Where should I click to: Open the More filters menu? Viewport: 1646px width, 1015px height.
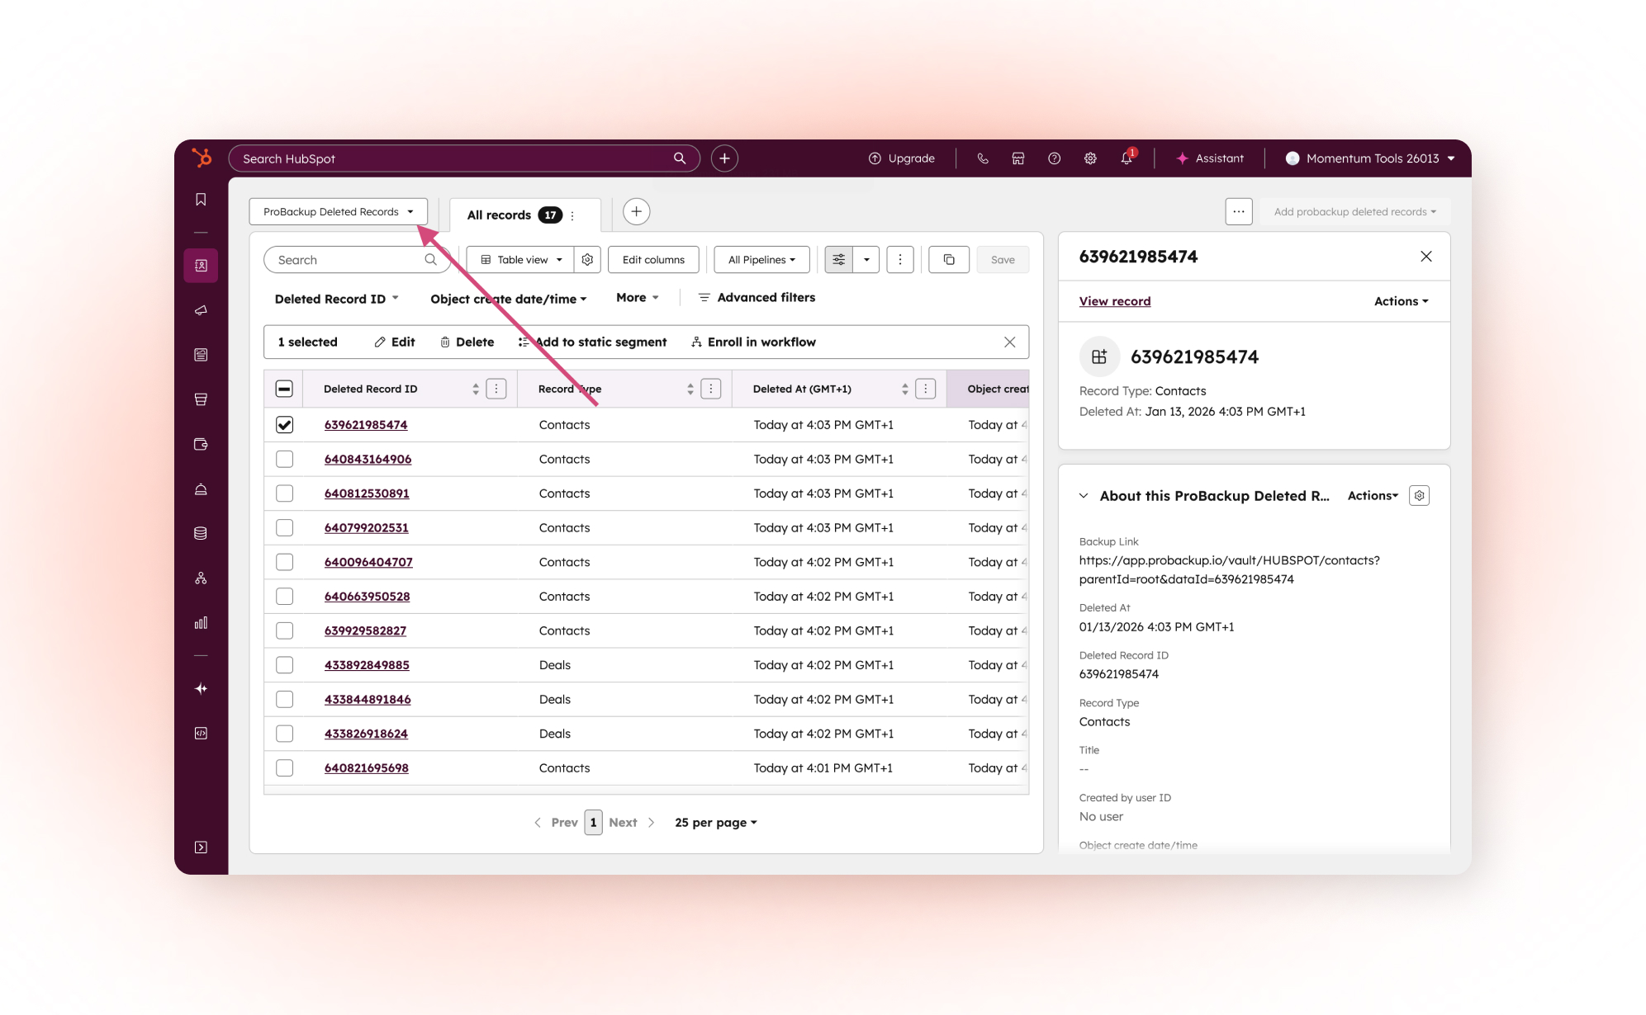[x=636, y=298]
